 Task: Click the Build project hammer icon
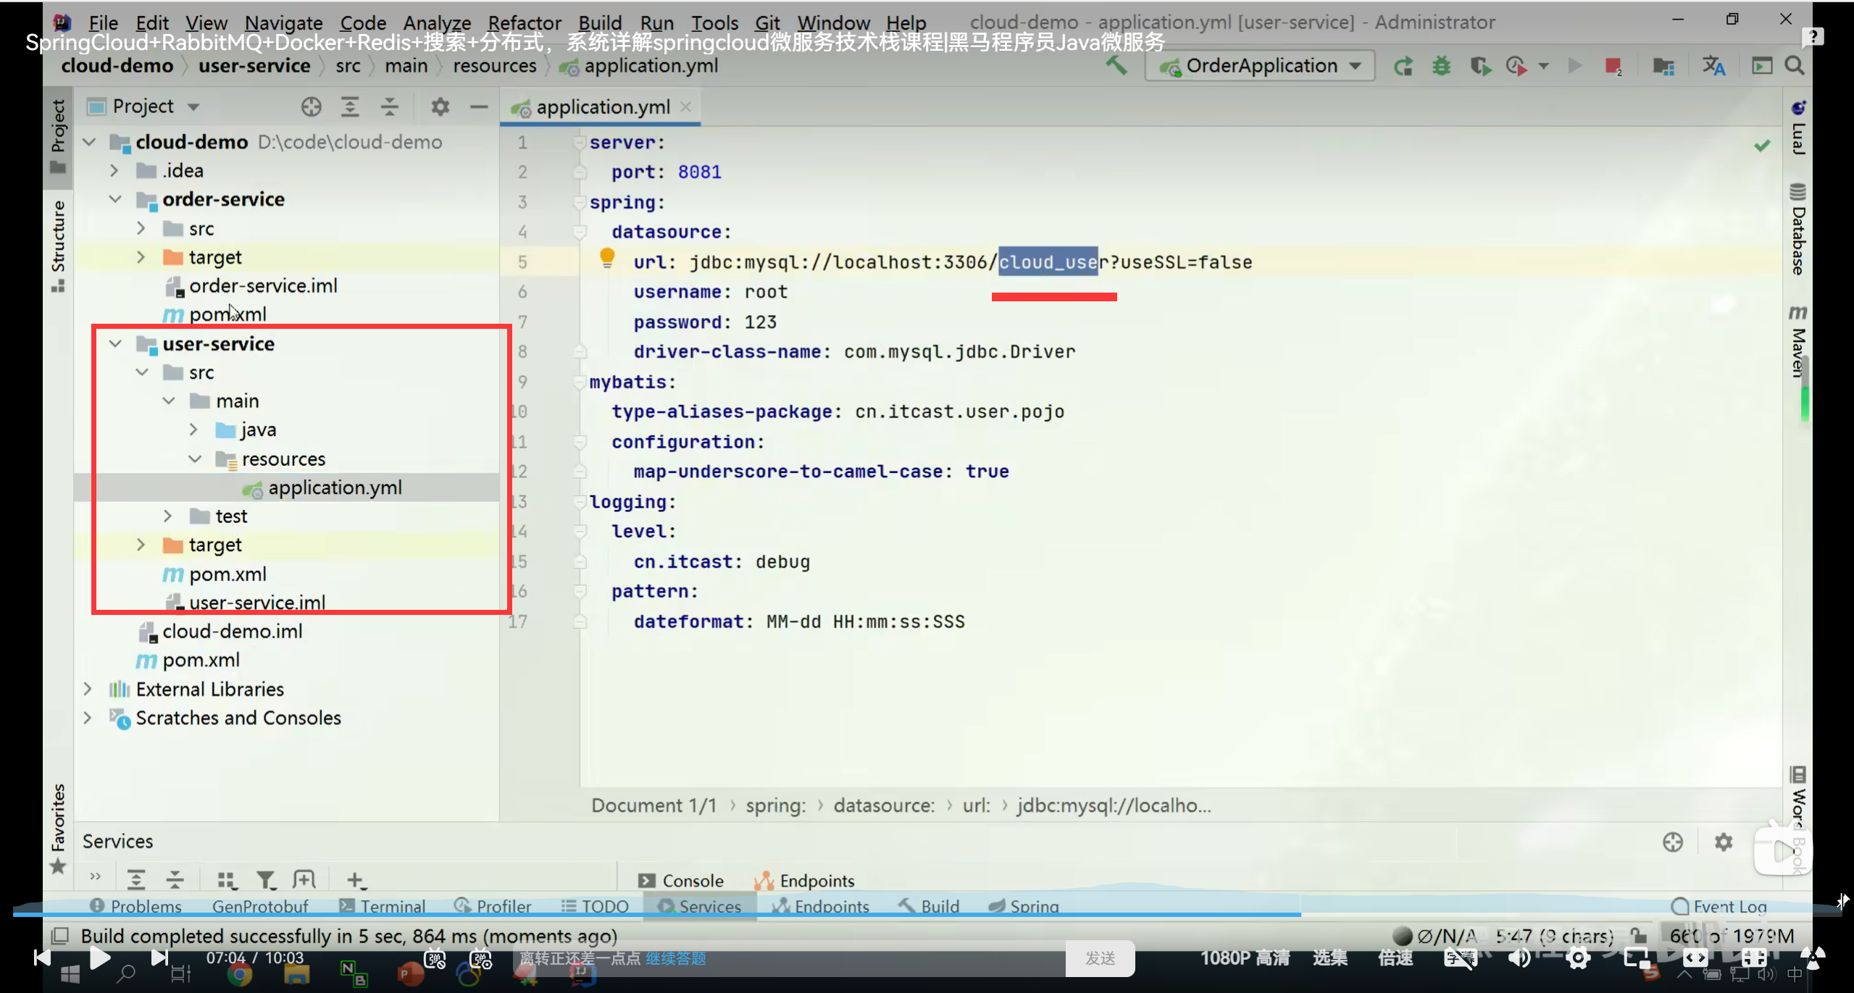pos(1116,66)
